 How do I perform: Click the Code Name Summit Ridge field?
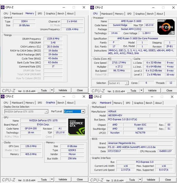(120, 25)
